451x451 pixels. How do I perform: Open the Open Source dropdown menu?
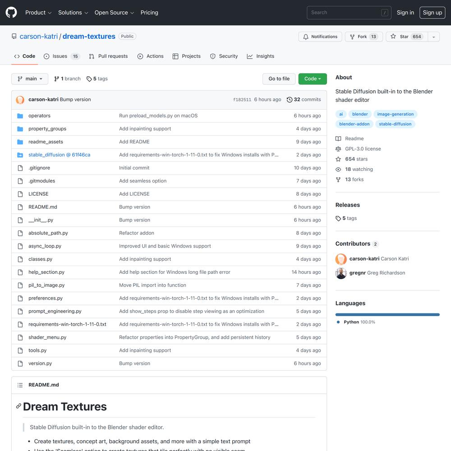coord(114,13)
